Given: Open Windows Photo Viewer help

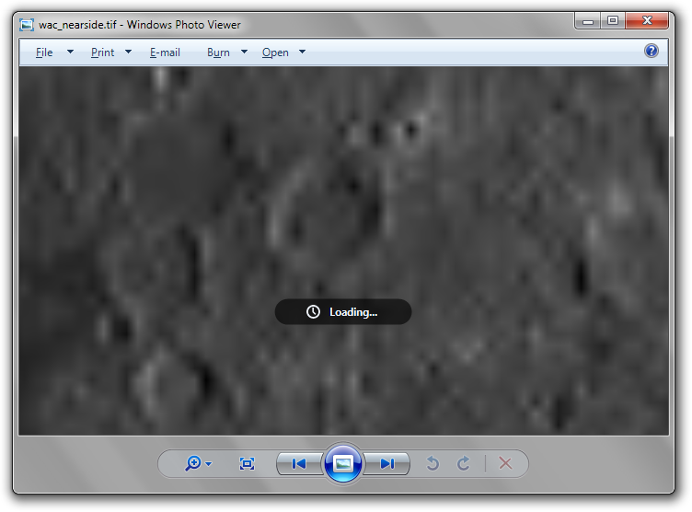Looking at the screenshot, I should tap(651, 51).
